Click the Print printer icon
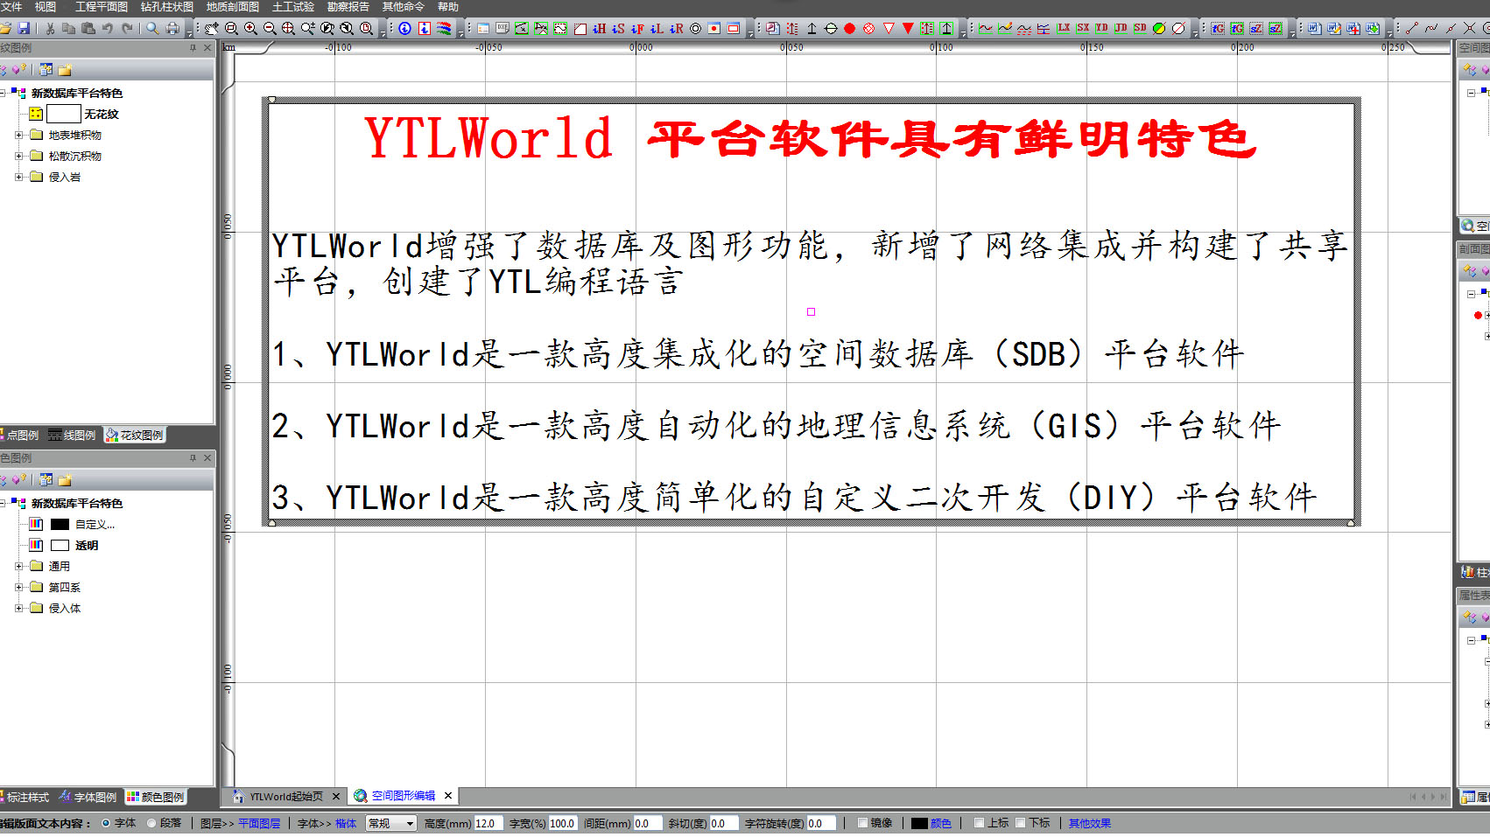1490x837 pixels. click(172, 29)
